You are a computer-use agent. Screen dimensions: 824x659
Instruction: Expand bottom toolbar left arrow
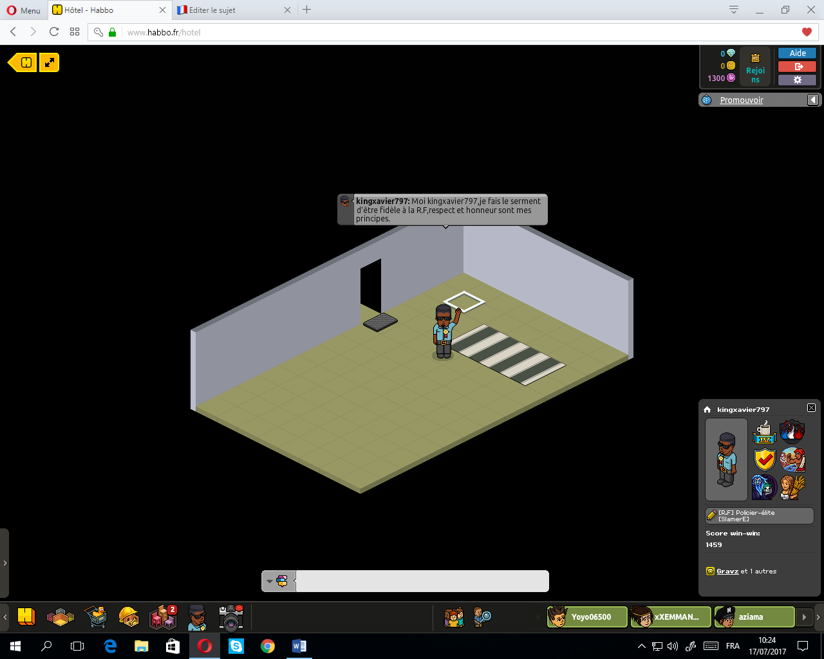click(5, 617)
